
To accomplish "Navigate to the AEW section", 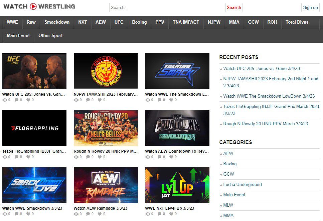I will [101, 22].
